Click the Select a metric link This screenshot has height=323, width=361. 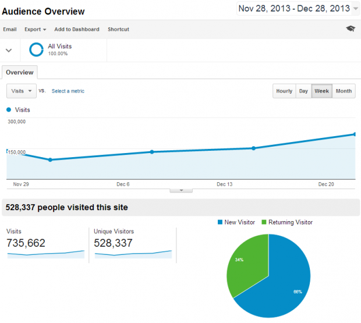68,91
